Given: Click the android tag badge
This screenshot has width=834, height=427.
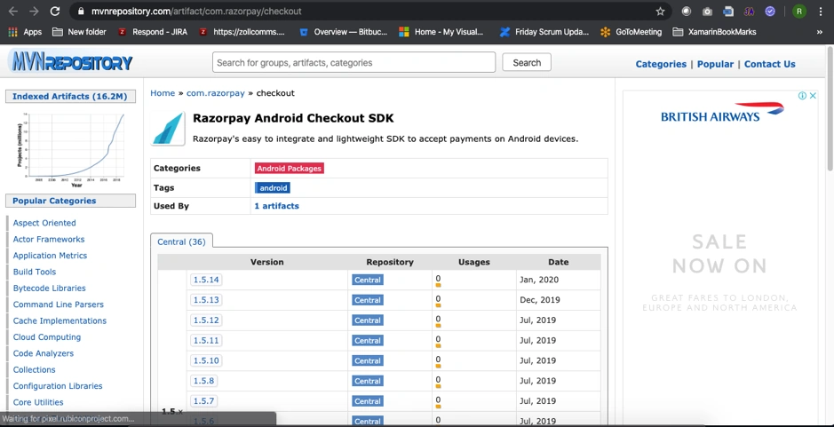Looking at the screenshot, I should pyautogui.click(x=273, y=187).
